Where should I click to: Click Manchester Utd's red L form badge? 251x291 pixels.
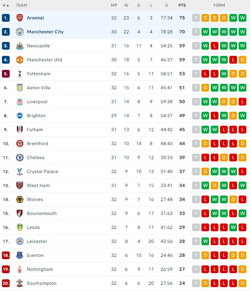tap(233, 60)
